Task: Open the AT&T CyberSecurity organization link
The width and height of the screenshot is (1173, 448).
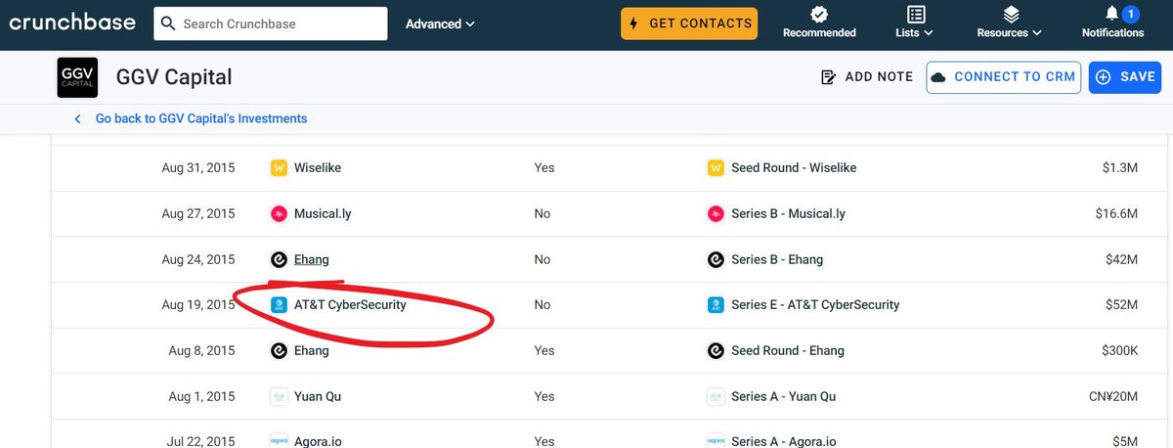Action: 350,304
